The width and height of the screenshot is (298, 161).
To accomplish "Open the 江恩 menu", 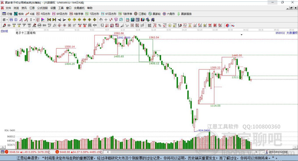I will [x=32, y=8].
